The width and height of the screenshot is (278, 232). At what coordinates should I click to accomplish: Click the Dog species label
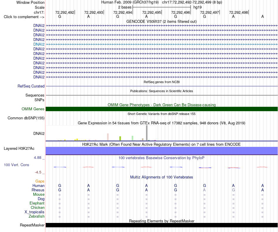tap(41, 199)
